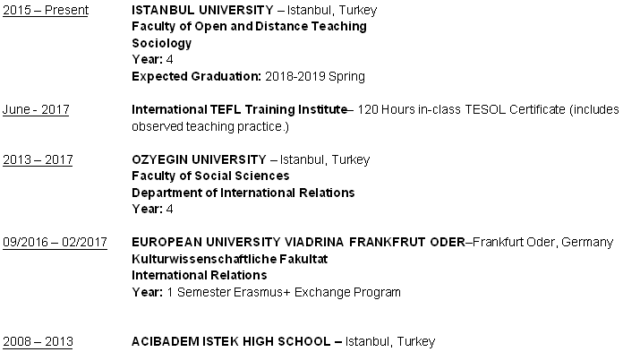Click "Department of International Relations" line

pos(243,193)
